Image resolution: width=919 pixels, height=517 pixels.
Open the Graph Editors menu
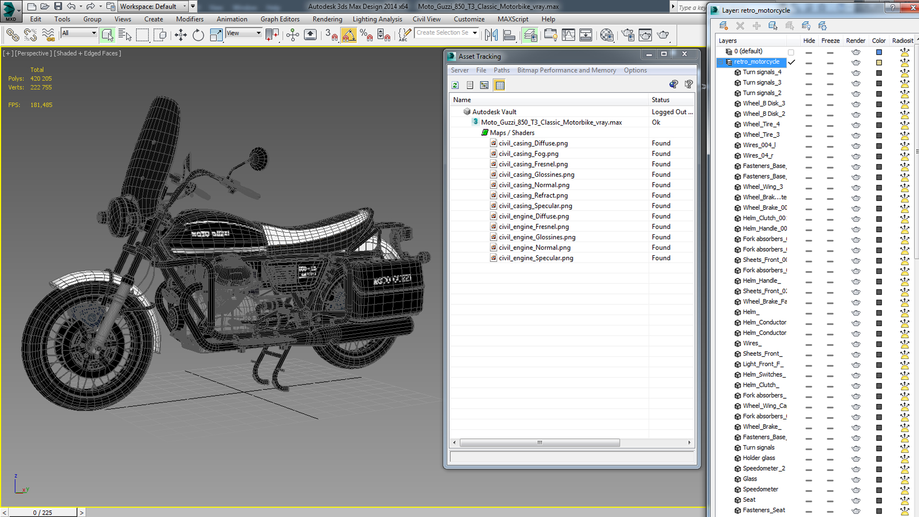[280, 19]
